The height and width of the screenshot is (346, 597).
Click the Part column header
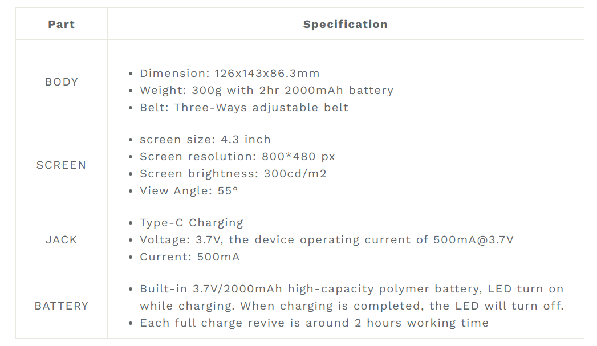coord(62,24)
